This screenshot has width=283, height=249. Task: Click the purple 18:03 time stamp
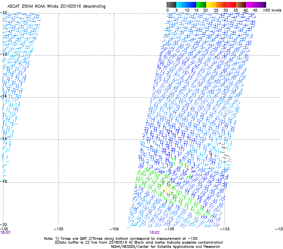pyautogui.click(x=5, y=233)
